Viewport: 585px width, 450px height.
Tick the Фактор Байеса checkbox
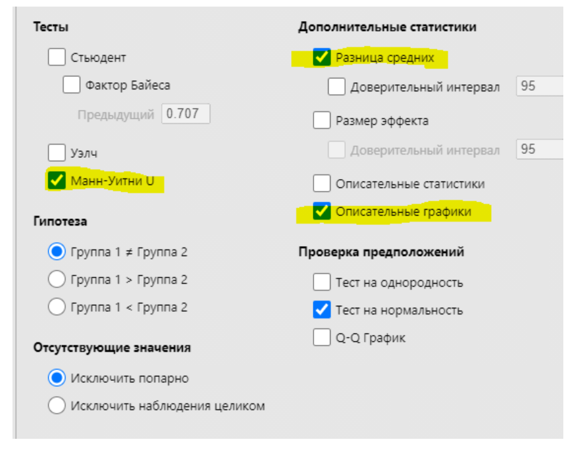(x=71, y=85)
